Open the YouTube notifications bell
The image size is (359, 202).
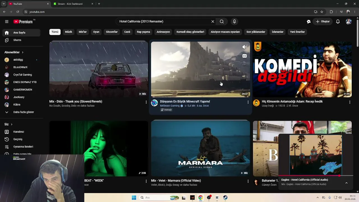tap(338, 22)
